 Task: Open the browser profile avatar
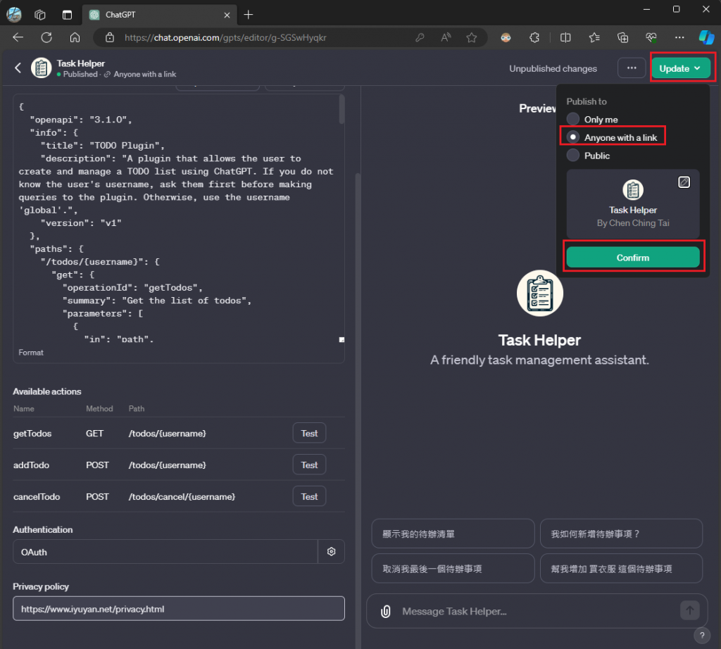[x=14, y=15]
